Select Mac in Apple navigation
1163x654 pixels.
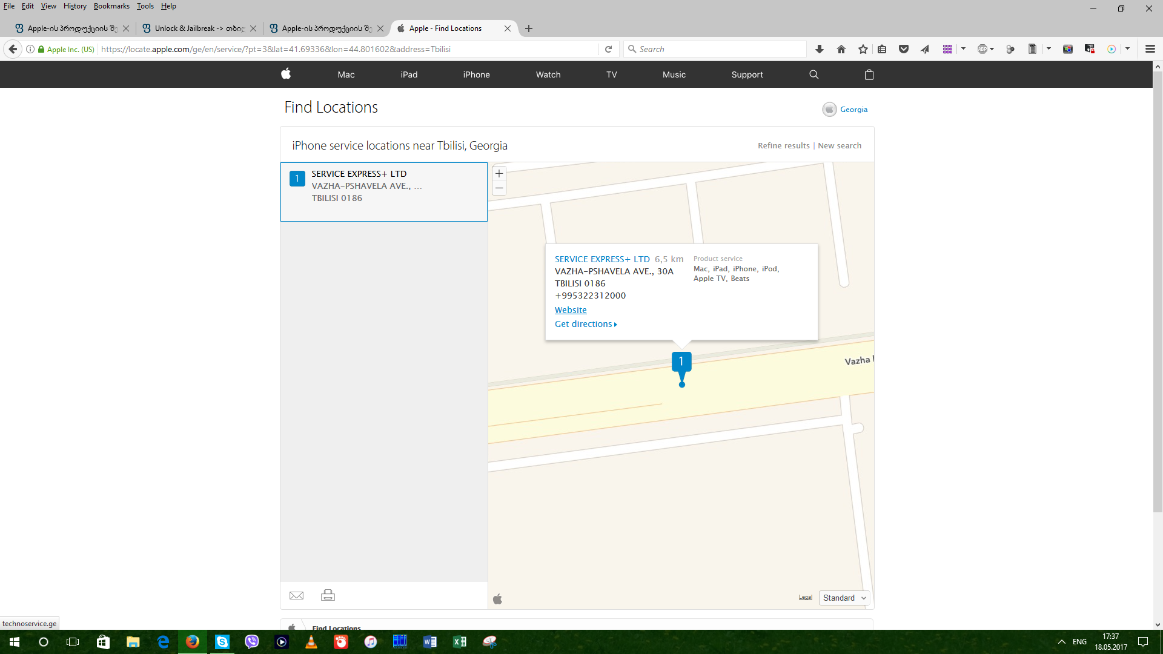point(346,74)
